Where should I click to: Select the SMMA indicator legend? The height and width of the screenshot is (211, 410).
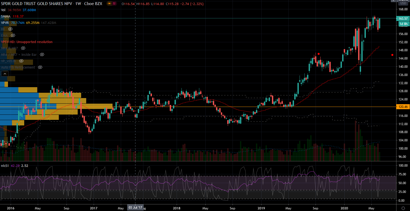[x=6, y=16]
